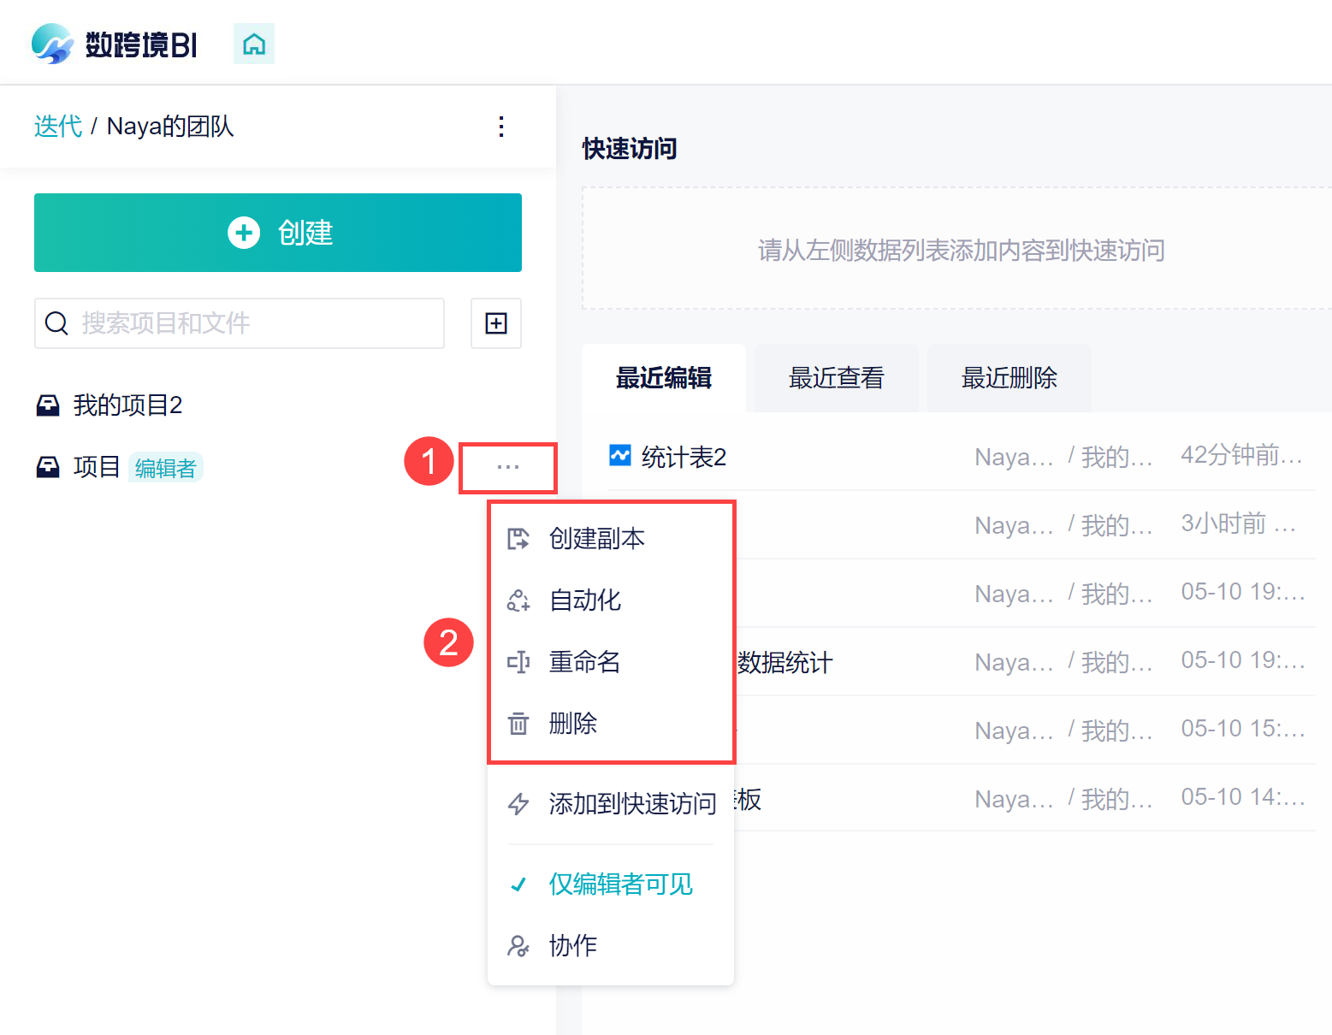
Task: Click 添加到快速访问 menu entry
Action: click(x=631, y=804)
